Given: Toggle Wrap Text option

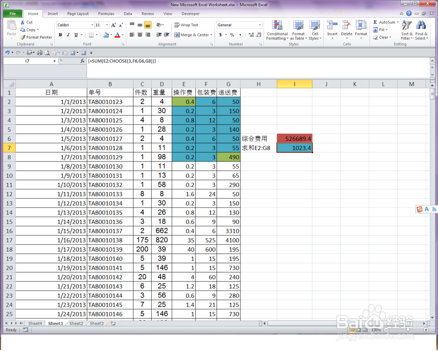Looking at the screenshot, I should pos(186,25).
